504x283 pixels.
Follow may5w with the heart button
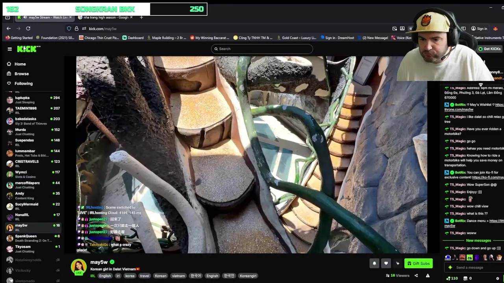(x=386, y=263)
